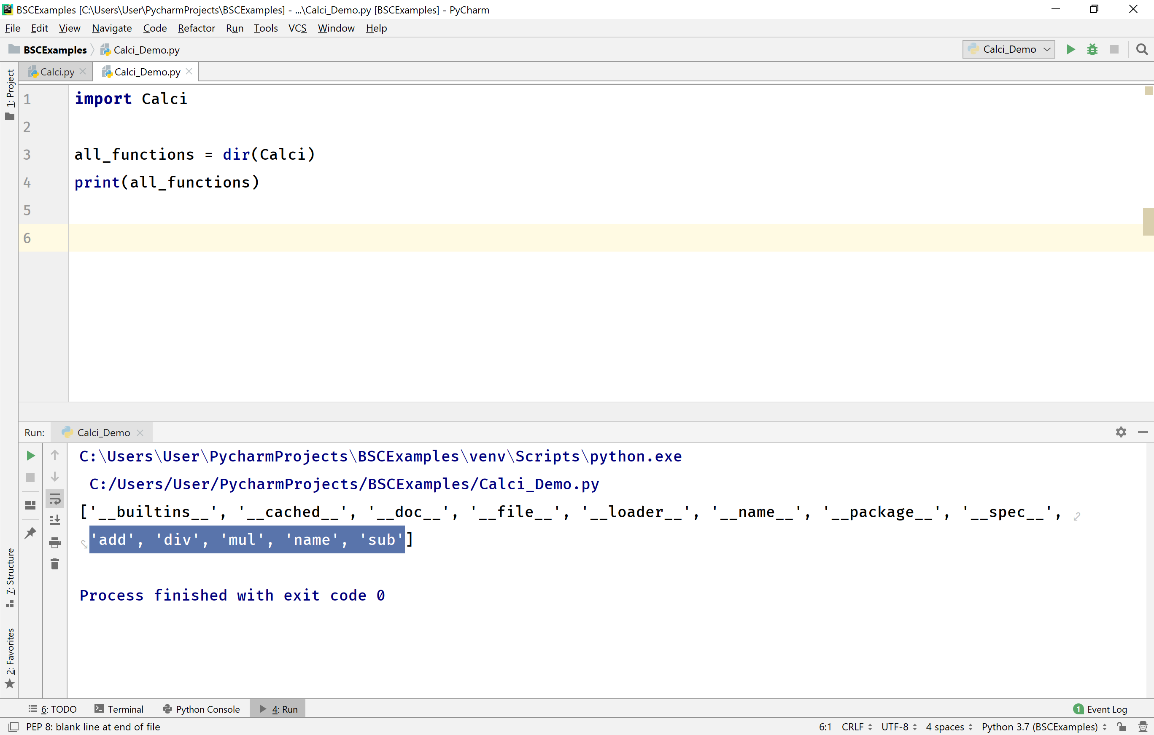Screen dimensions: 1154x735
Task: Toggle scroll to end of output
Action: click(55, 520)
